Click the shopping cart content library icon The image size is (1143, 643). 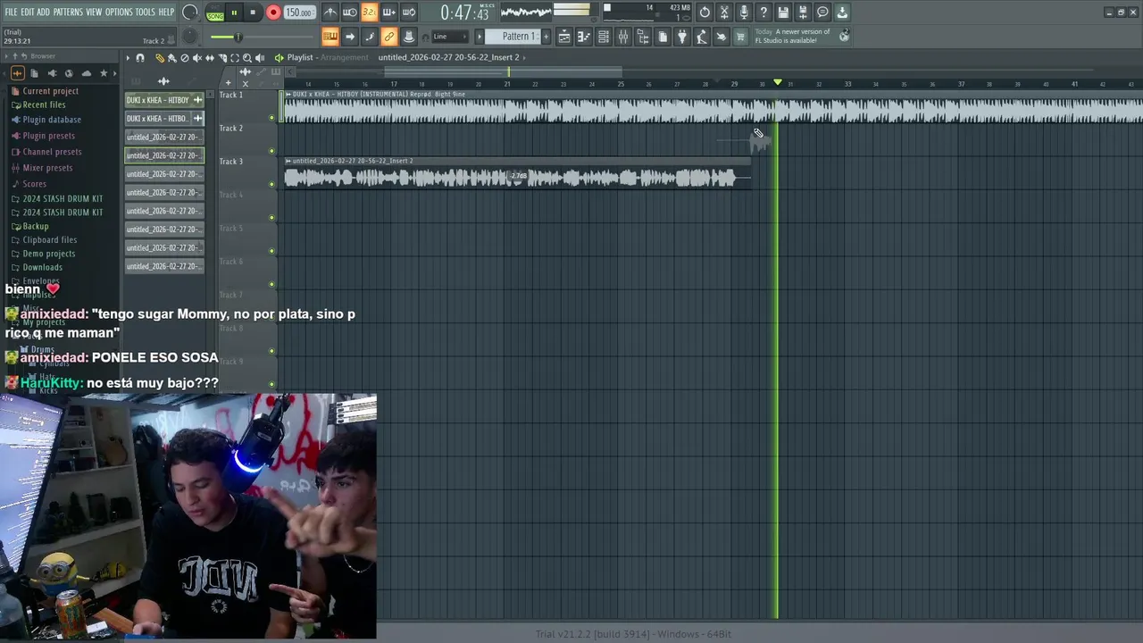[740, 37]
